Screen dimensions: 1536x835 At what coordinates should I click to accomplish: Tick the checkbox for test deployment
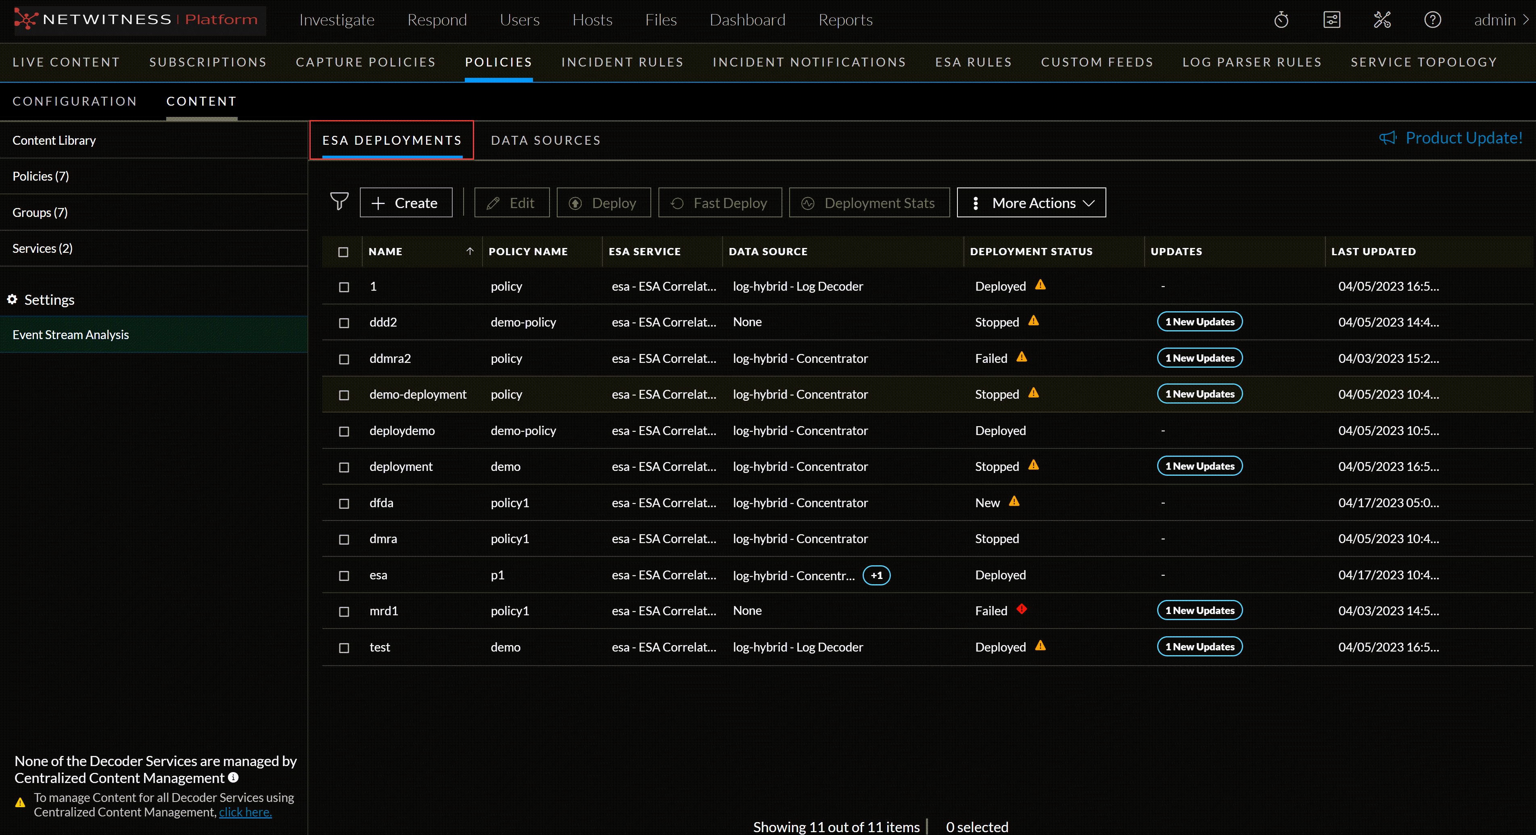point(344,648)
